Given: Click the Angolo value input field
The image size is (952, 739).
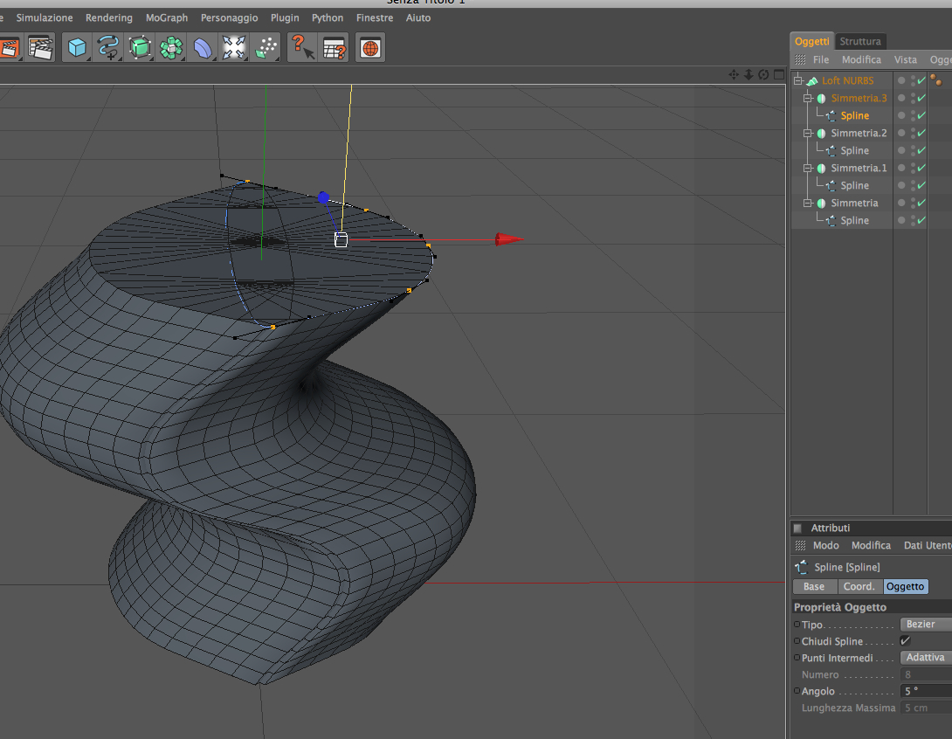Looking at the screenshot, I should 926,691.
